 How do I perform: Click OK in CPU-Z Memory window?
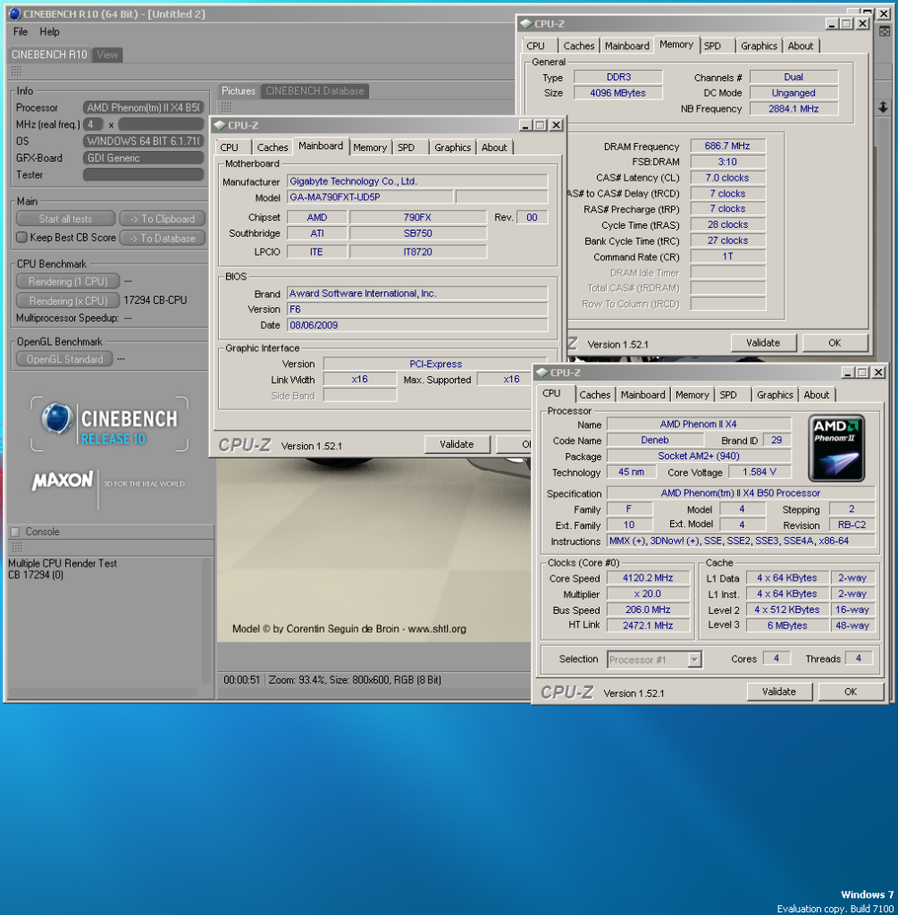point(835,343)
